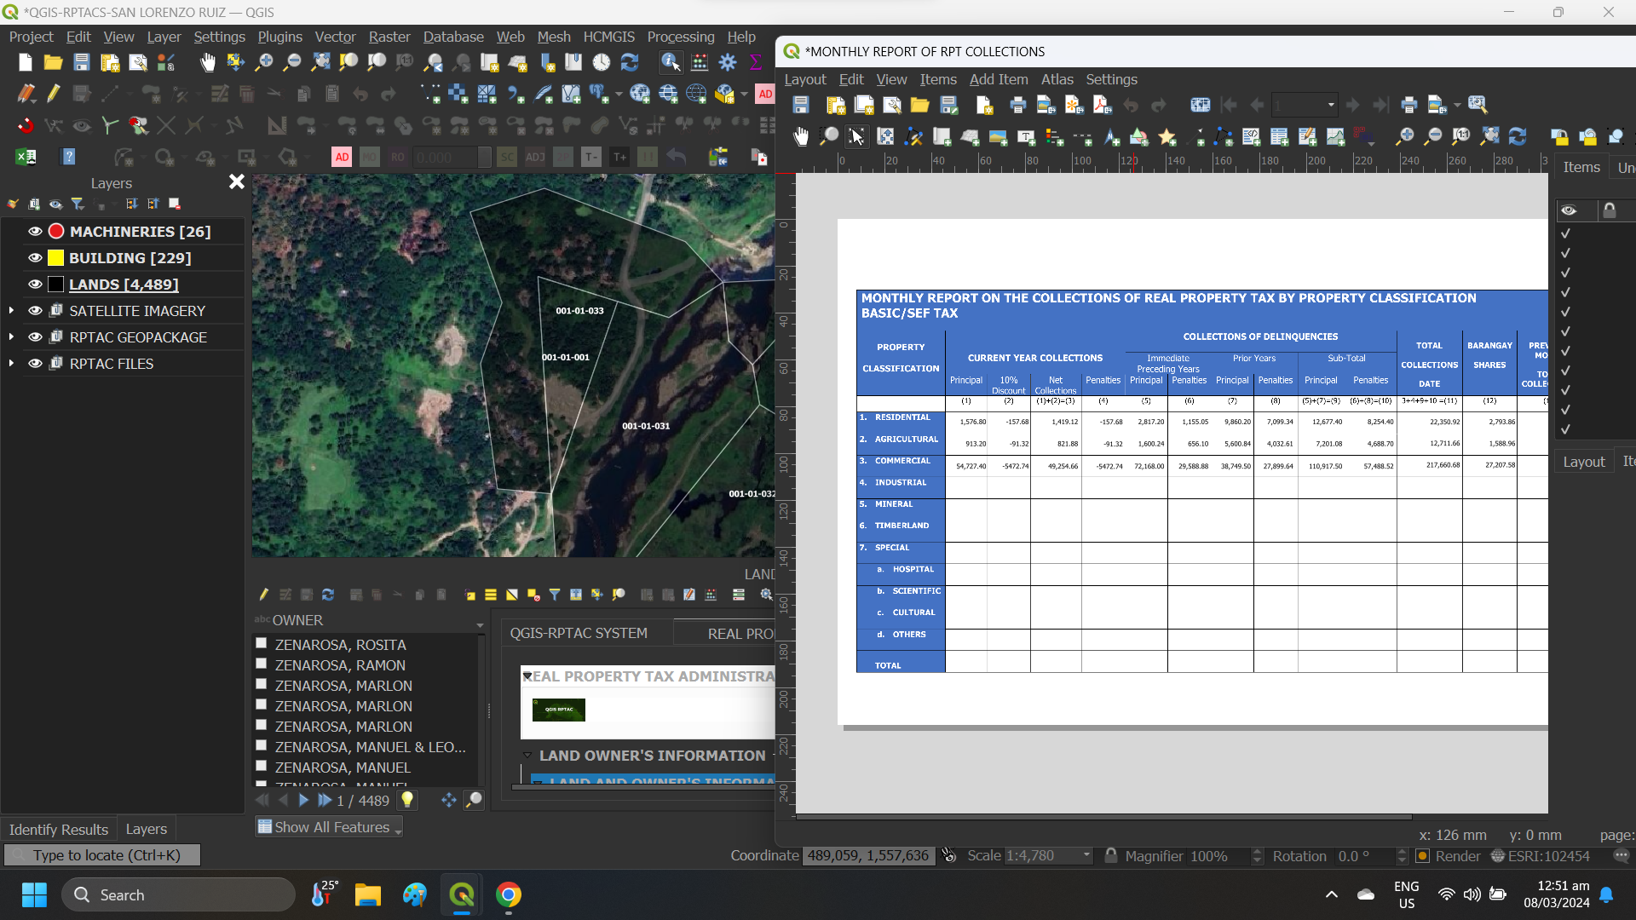This screenshot has width=1636, height=920.
Task: Switch to the Layers tab
Action: (x=145, y=829)
